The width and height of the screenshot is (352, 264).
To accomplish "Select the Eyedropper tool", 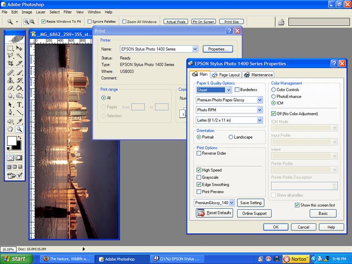I will point(19,121).
